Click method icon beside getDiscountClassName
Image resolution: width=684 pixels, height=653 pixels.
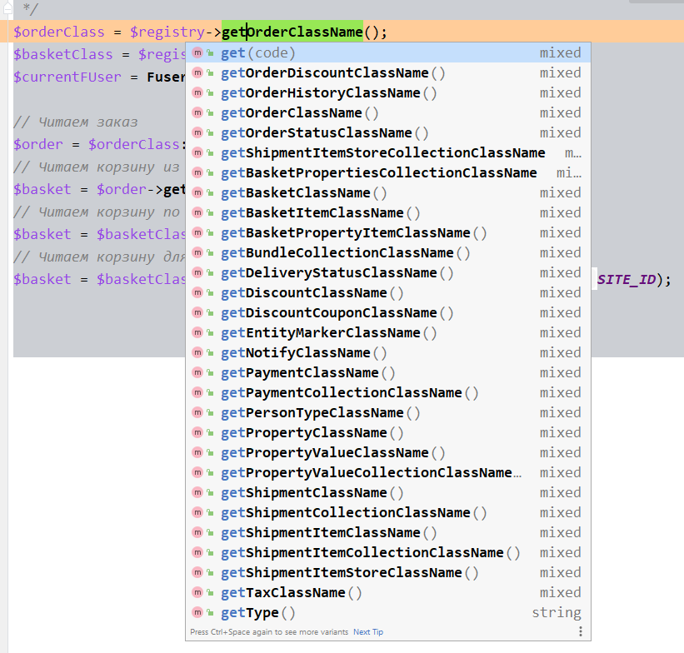tap(197, 292)
